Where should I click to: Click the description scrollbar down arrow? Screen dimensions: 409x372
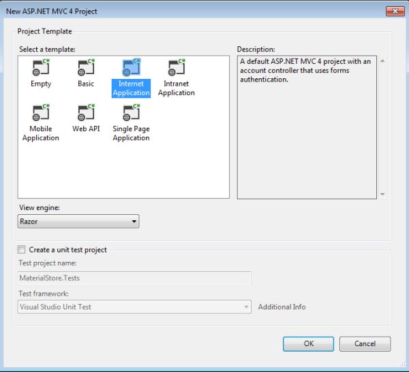(x=382, y=195)
